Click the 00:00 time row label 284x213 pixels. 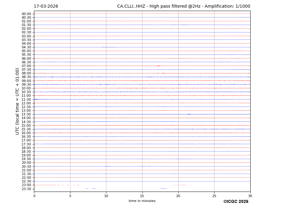click(x=26, y=14)
